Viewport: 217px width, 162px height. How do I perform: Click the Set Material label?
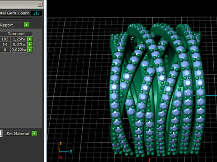(18, 134)
